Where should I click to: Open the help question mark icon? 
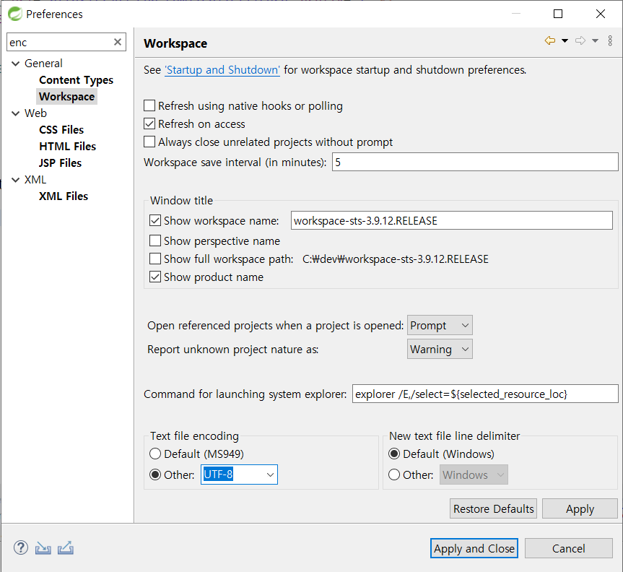(x=21, y=547)
